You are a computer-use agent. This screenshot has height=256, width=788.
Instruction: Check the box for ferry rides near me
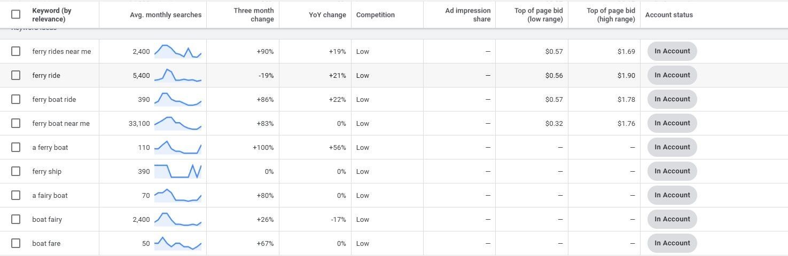15,51
